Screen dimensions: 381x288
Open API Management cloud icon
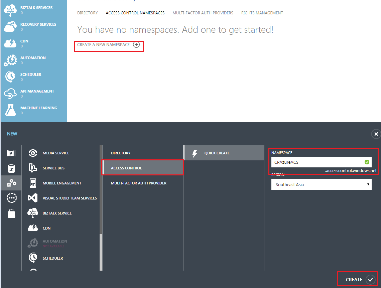(10, 94)
